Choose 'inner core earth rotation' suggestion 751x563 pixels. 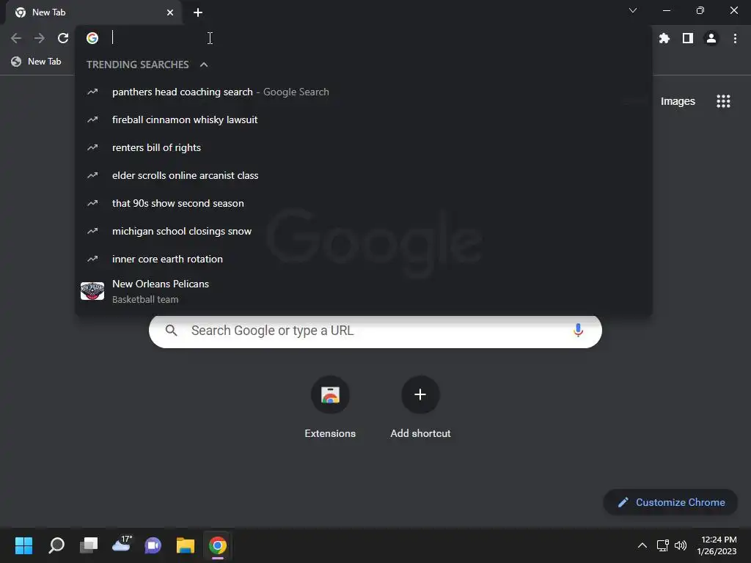[364, 259]
